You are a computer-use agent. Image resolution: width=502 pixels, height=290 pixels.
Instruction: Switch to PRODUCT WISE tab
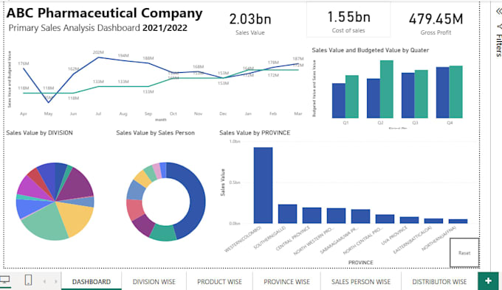pyautogui.click(x=219, y=282)
